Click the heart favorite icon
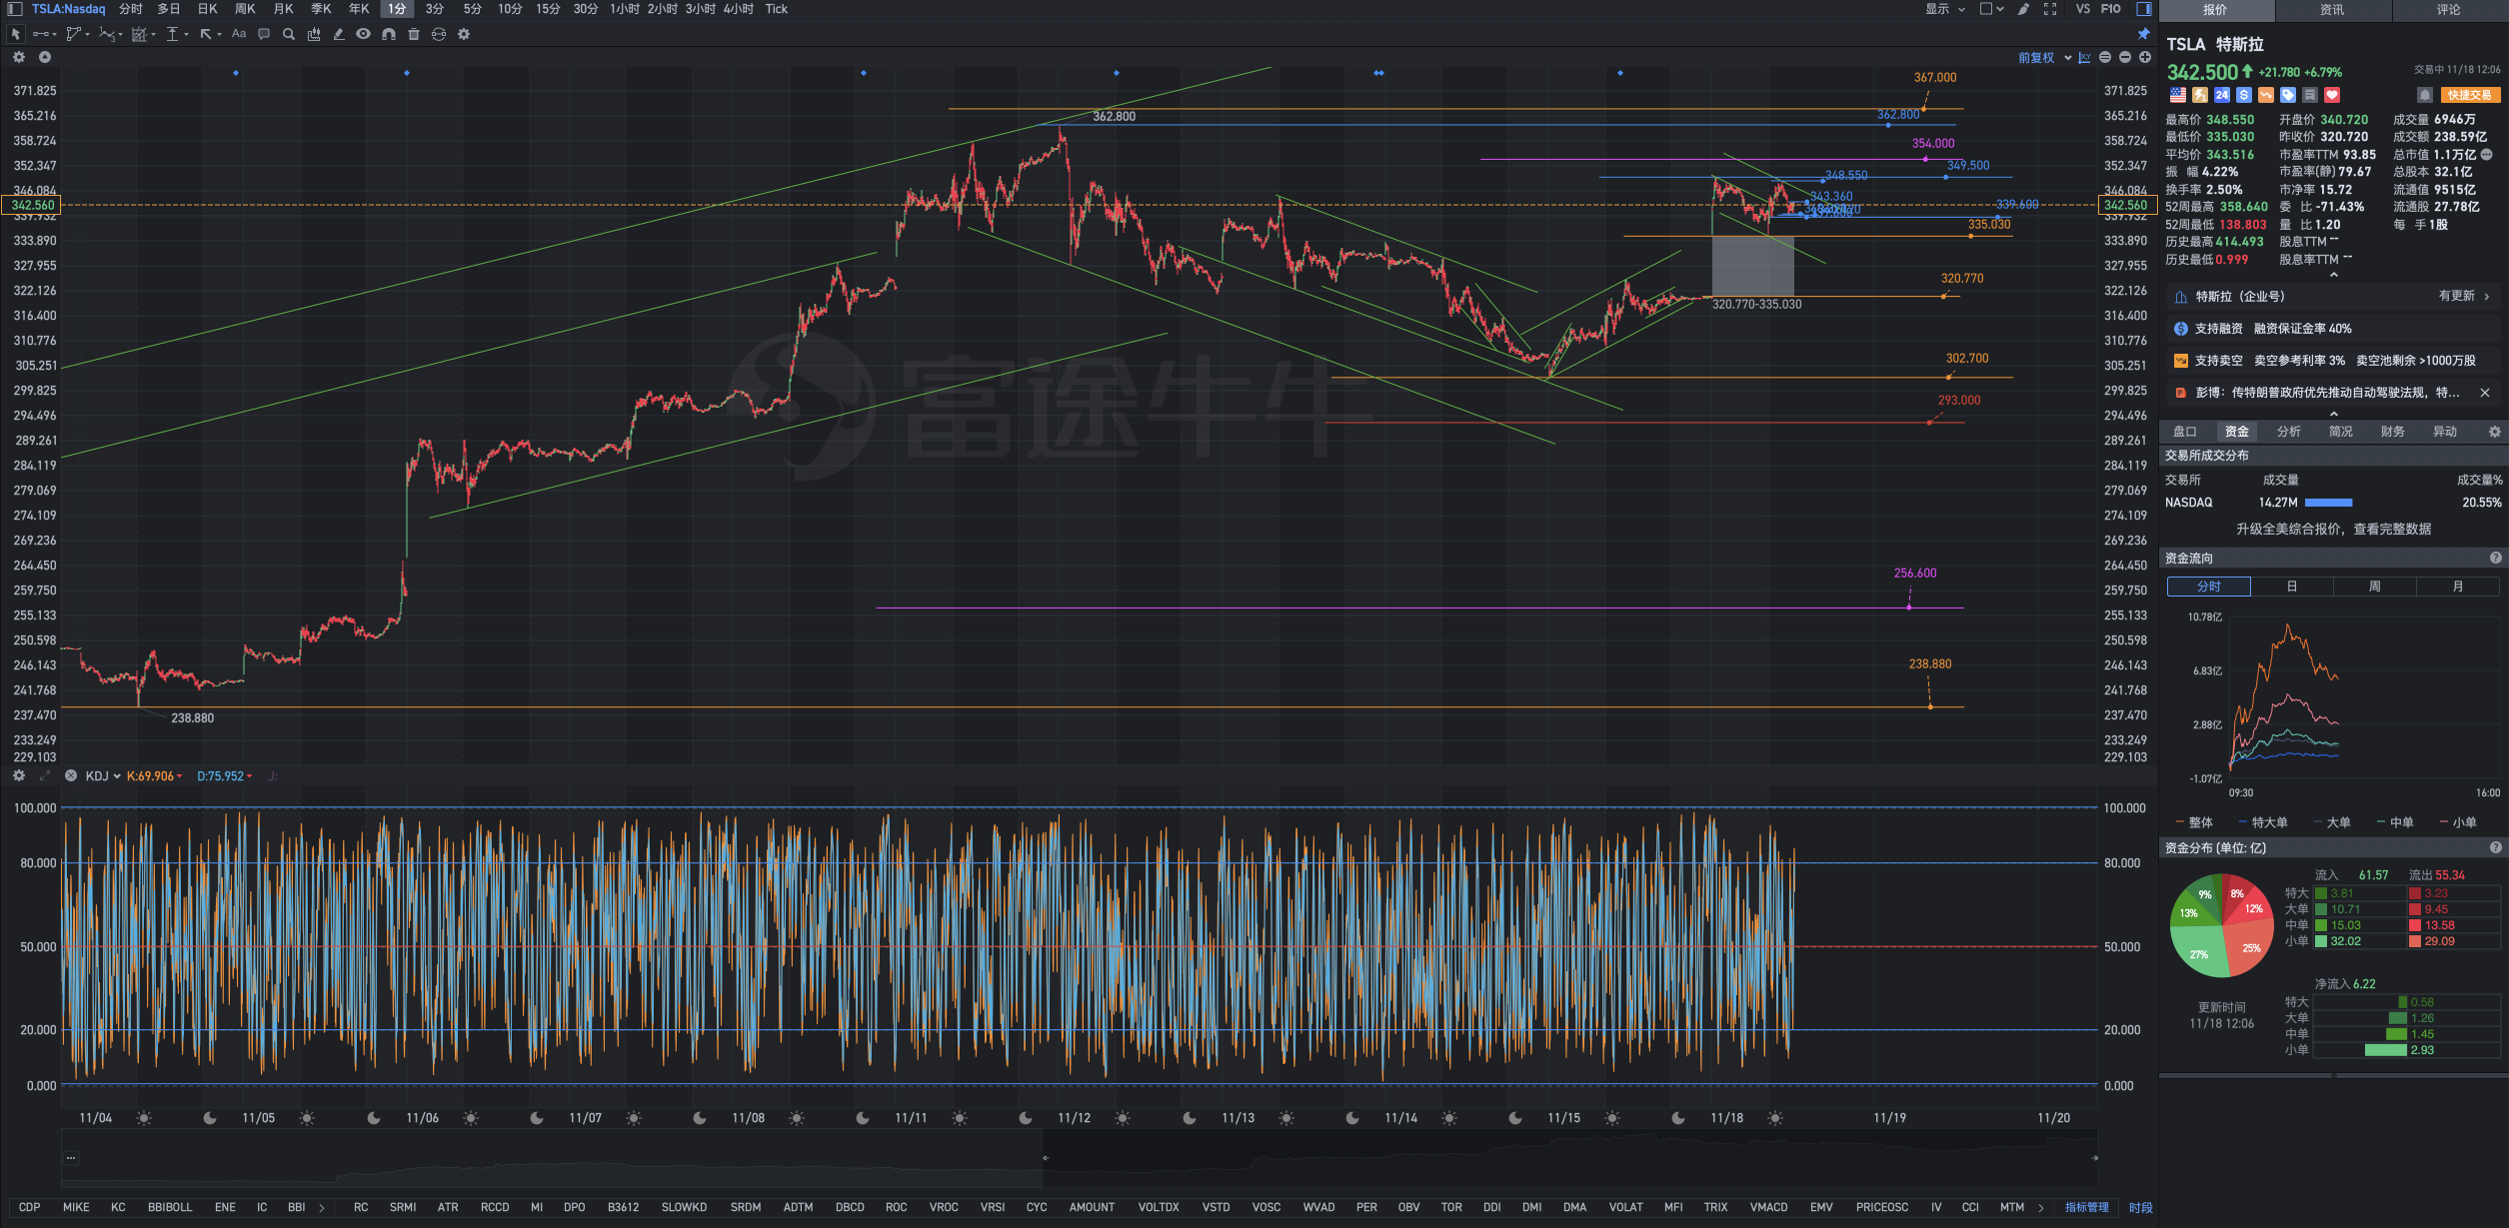Screen dimensions: 2509x1228 [x=2332, y=95]
